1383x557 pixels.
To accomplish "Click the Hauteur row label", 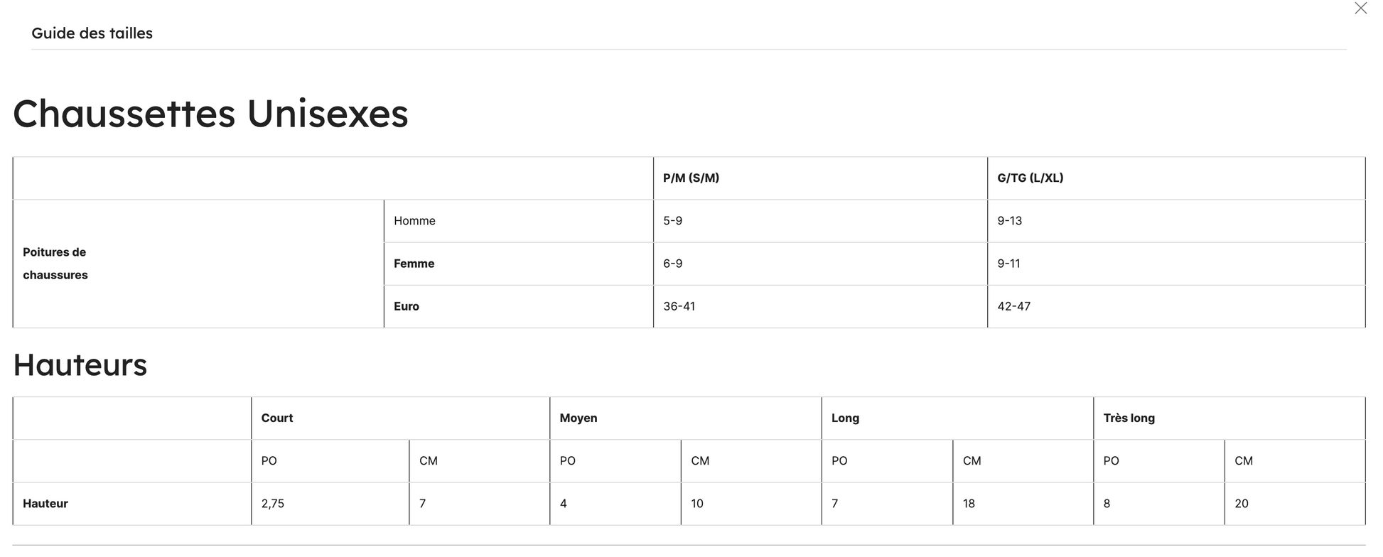I will point(45,504).
